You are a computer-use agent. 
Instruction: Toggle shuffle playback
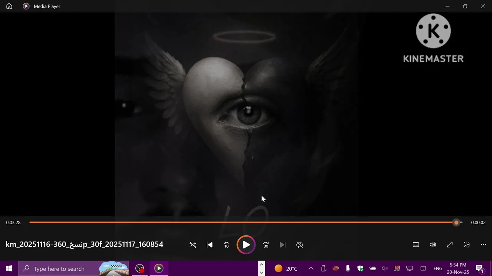pyautogui.click(x=193, y=245)
